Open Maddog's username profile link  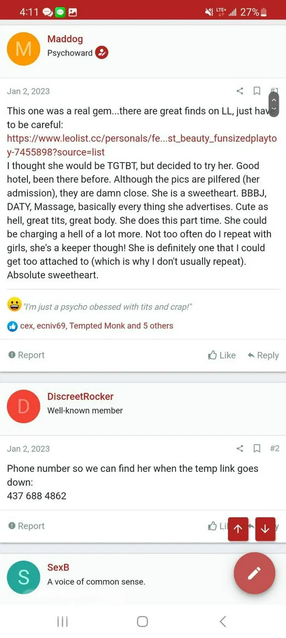(65, 39)
